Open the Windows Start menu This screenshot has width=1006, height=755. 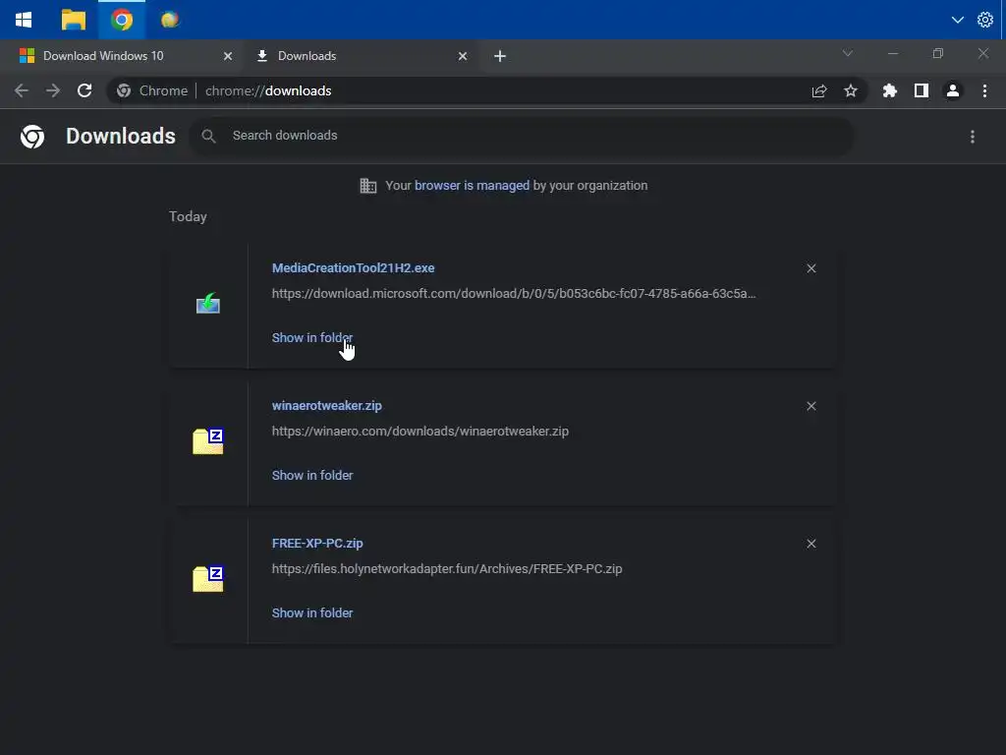click(x=24, y=20)
